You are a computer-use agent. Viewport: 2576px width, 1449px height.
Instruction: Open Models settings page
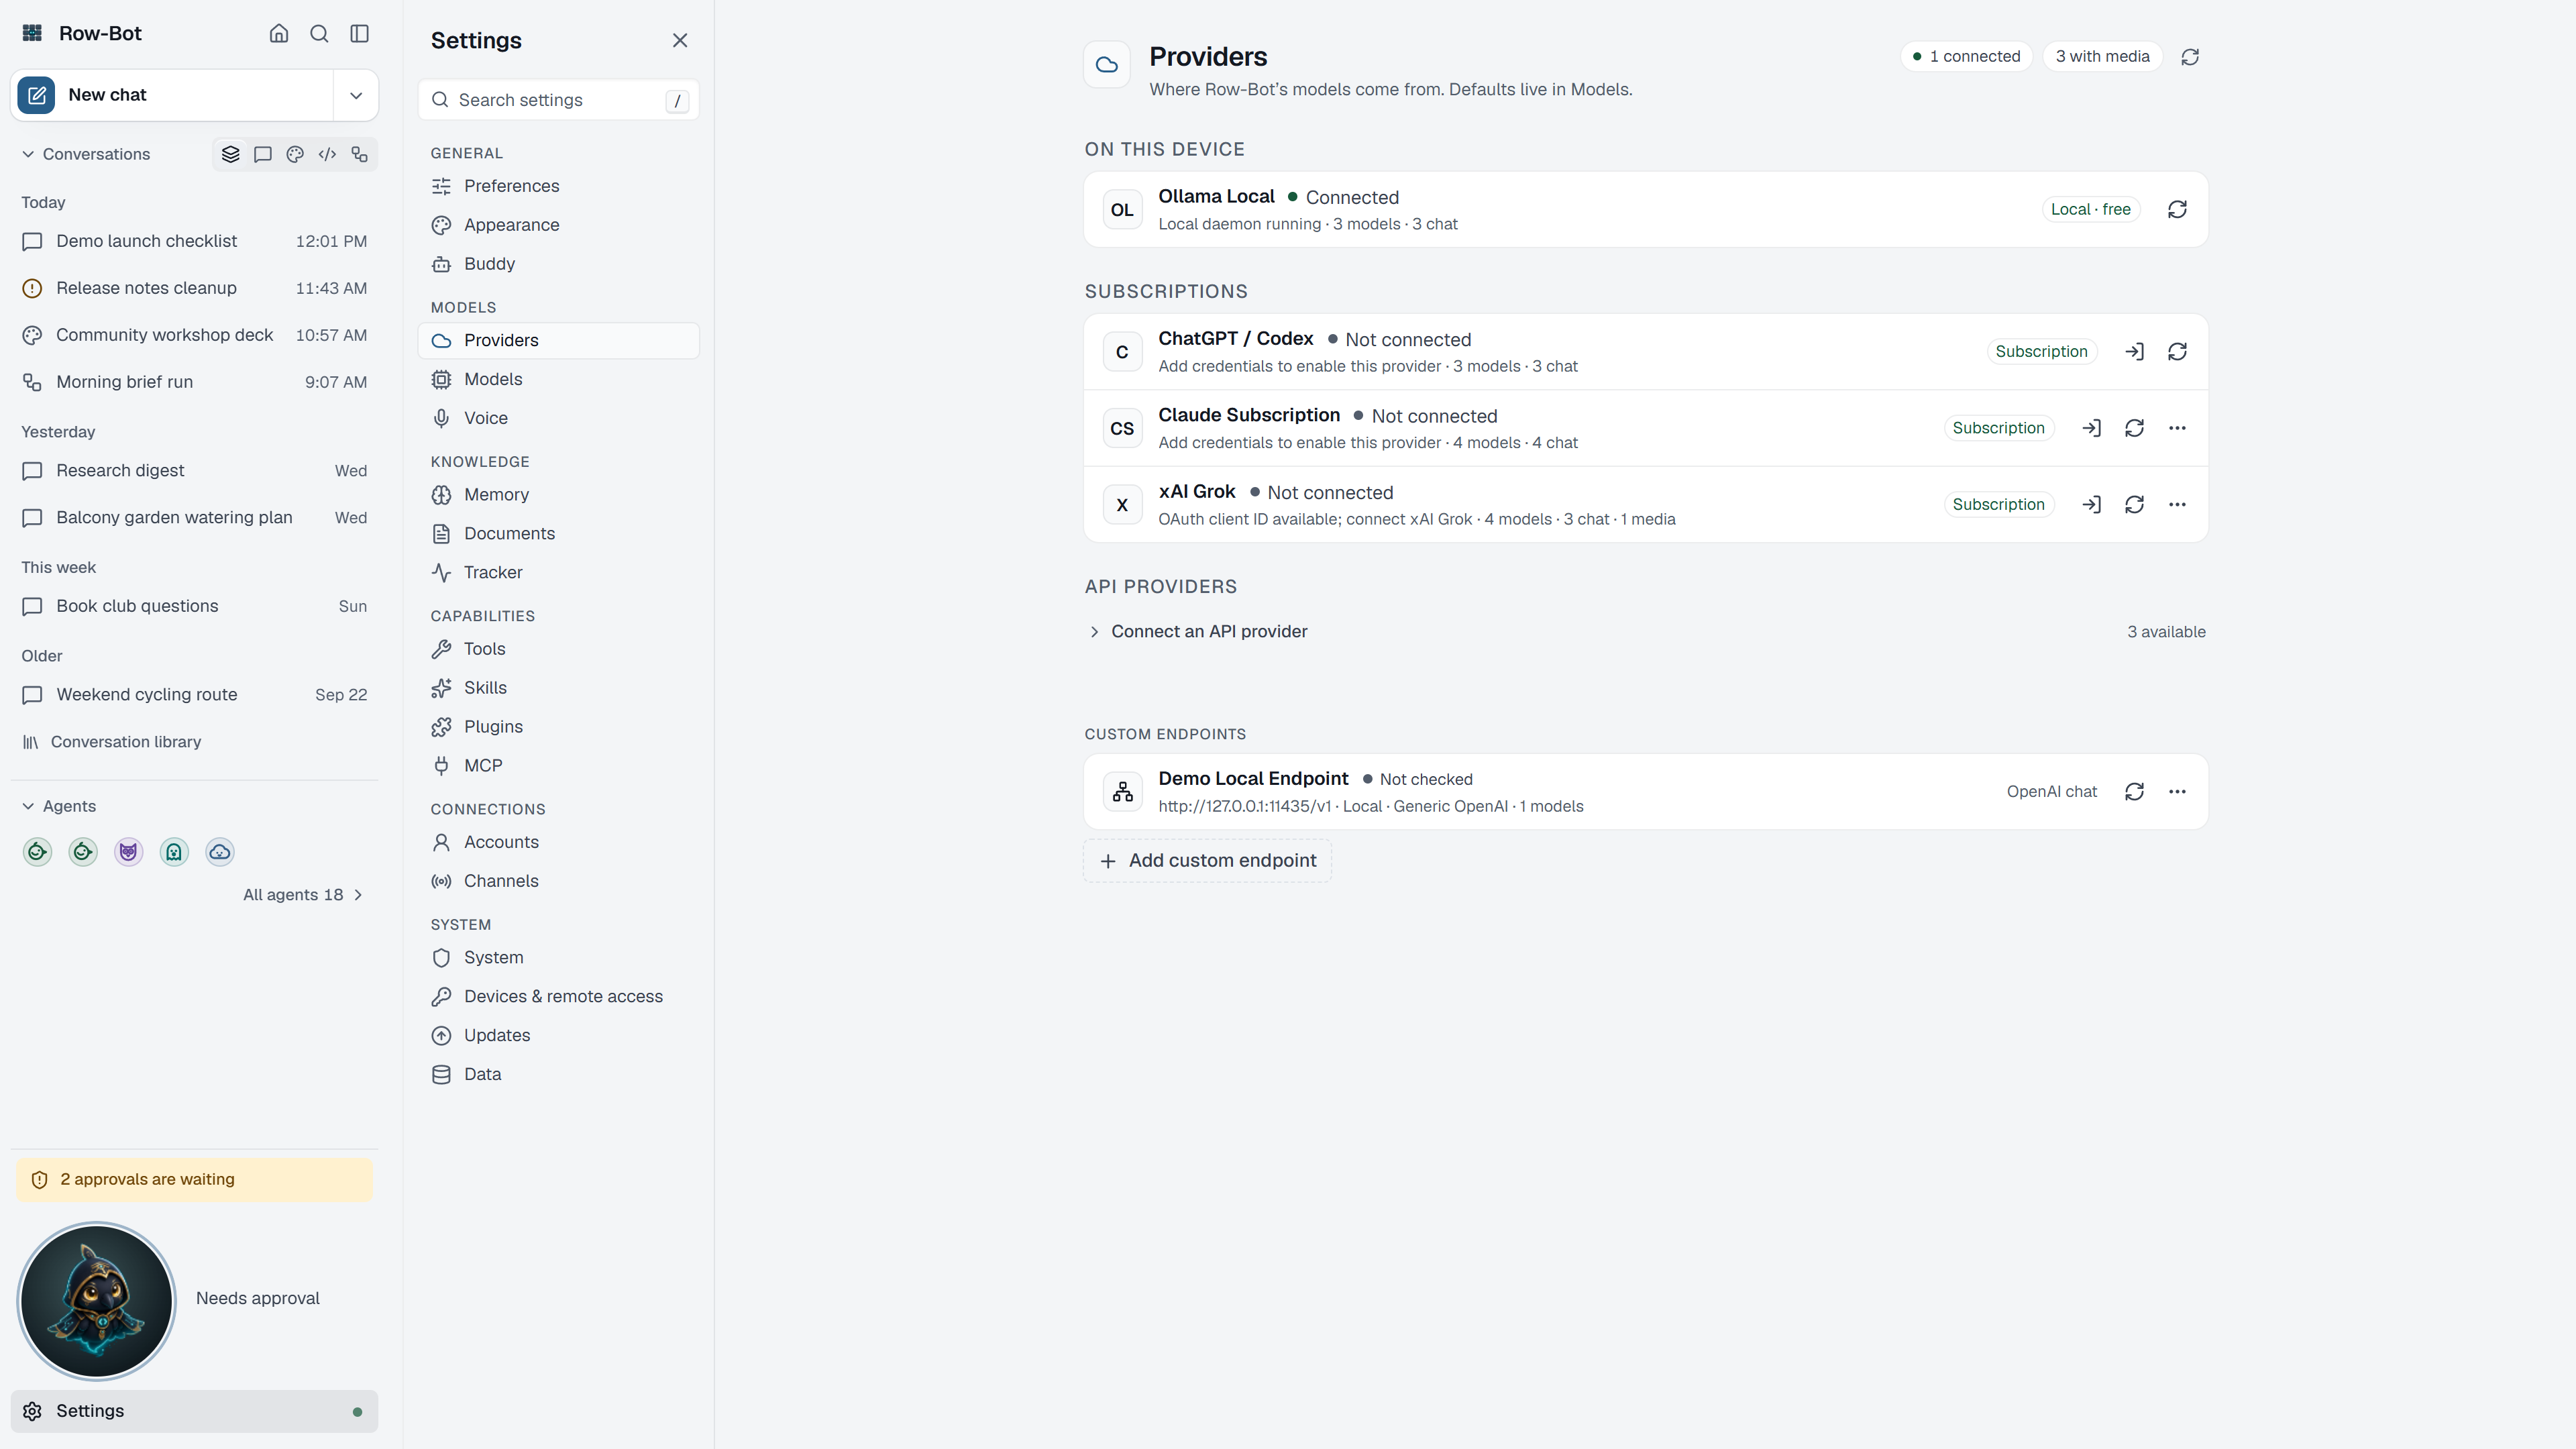558,379
